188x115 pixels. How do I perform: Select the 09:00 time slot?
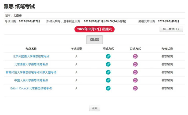coord(94,39)
